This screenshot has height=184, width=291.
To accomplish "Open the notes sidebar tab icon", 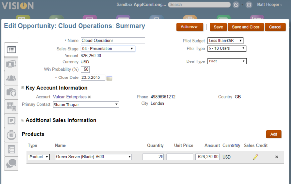I will click(x=11, y=121).
